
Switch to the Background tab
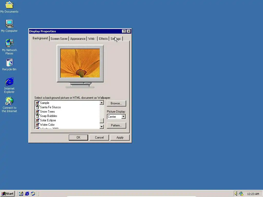tap(40, 38)
